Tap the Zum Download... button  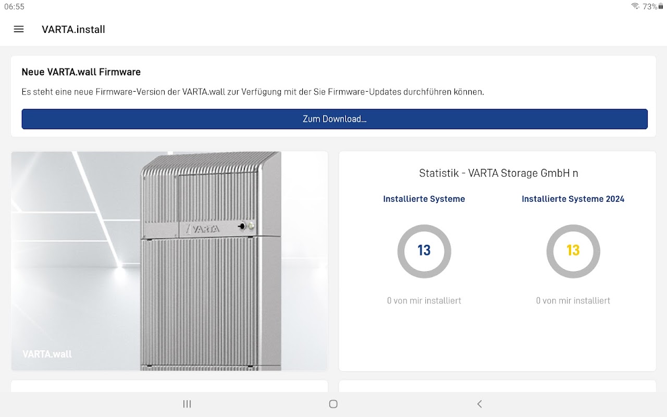[335, 119]
